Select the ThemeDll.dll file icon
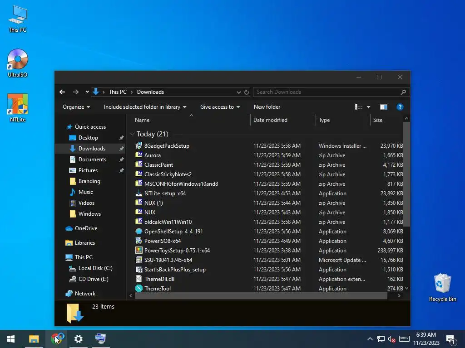The width and height of the screenshot is (465, 348). 139,279
